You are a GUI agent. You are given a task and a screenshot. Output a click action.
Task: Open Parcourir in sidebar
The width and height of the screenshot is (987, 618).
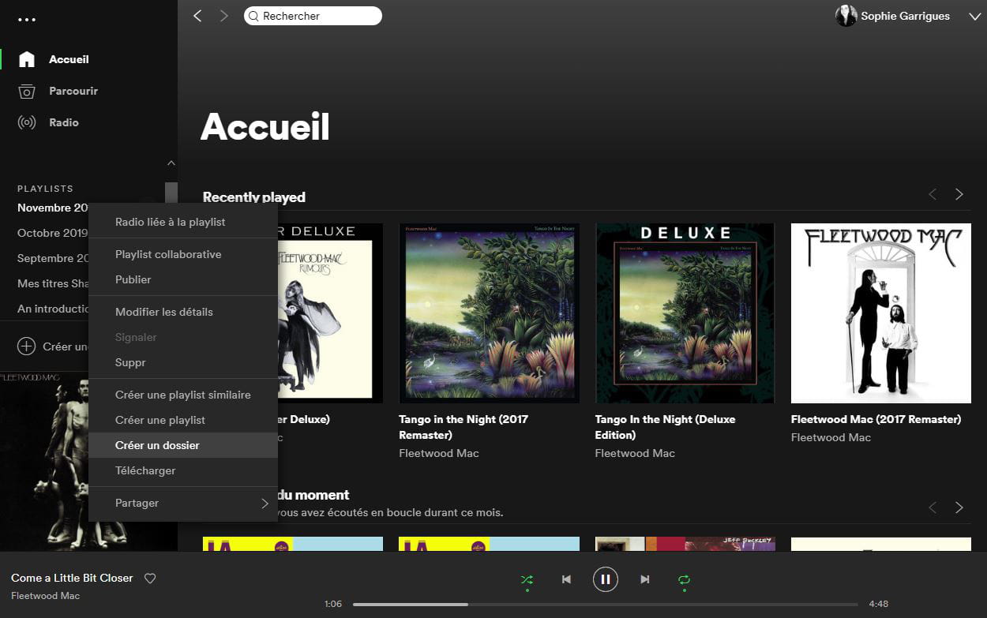tap(73, 91)
